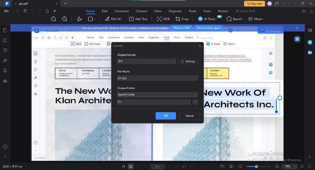315x170 pixels.
Task: Click OK in the Convert dialog
Action: pos(166,116)
